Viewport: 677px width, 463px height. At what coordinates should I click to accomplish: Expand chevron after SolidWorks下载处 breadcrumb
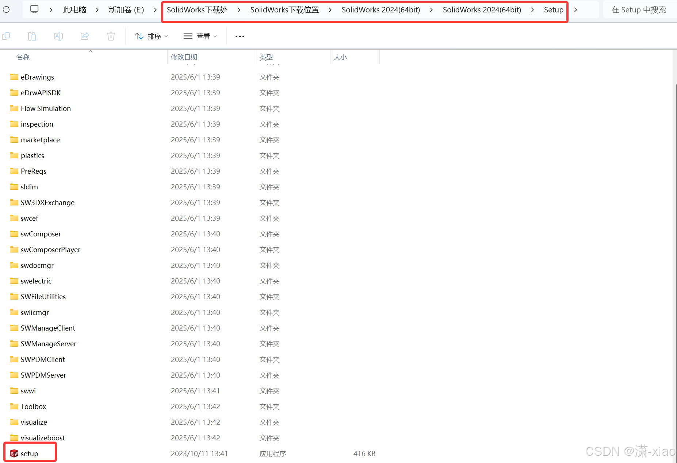[x=239, y=10]
